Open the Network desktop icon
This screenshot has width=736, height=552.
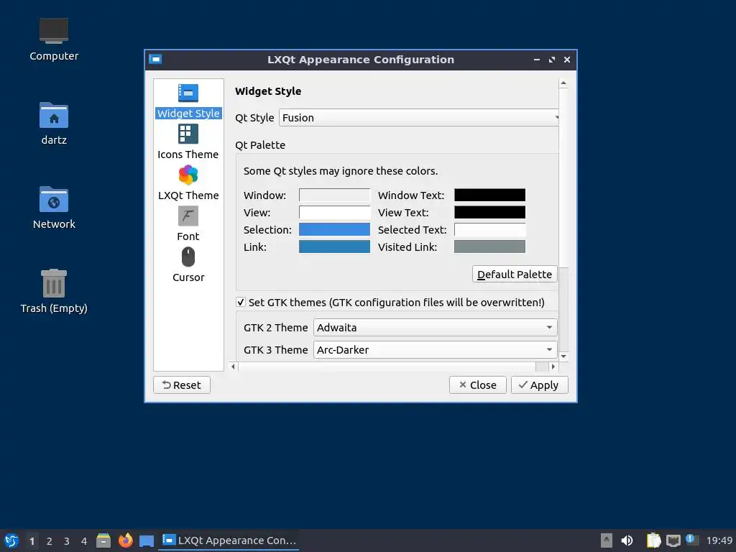[54, 208]
